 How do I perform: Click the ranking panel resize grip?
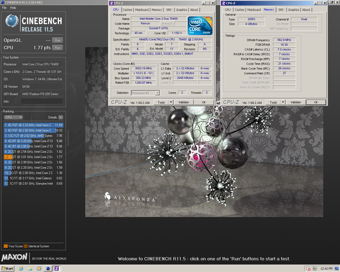pos(68,138)
